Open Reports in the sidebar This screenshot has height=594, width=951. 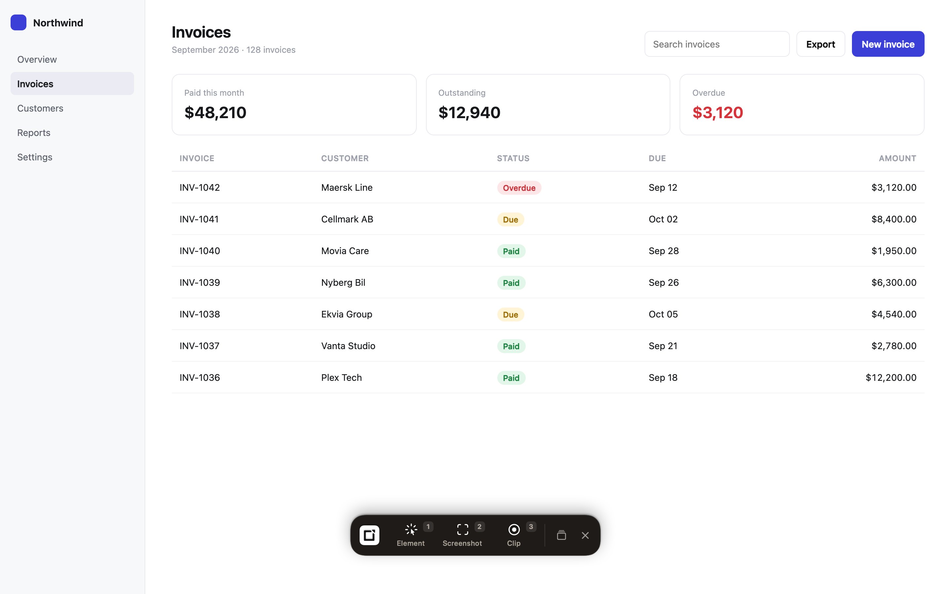tap(72, 132)
